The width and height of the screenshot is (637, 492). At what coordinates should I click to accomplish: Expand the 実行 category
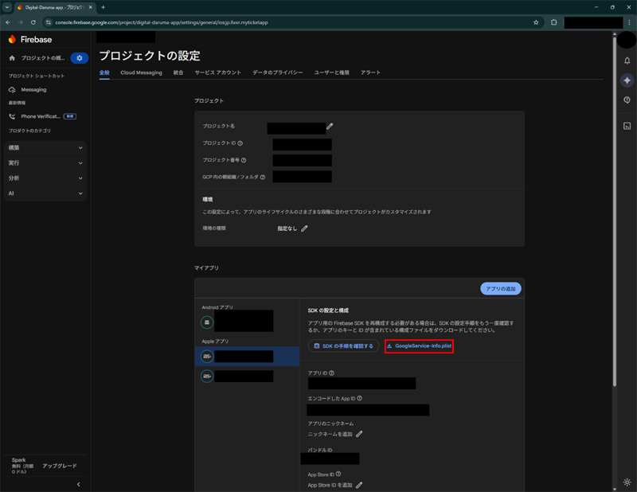(45, 163)
